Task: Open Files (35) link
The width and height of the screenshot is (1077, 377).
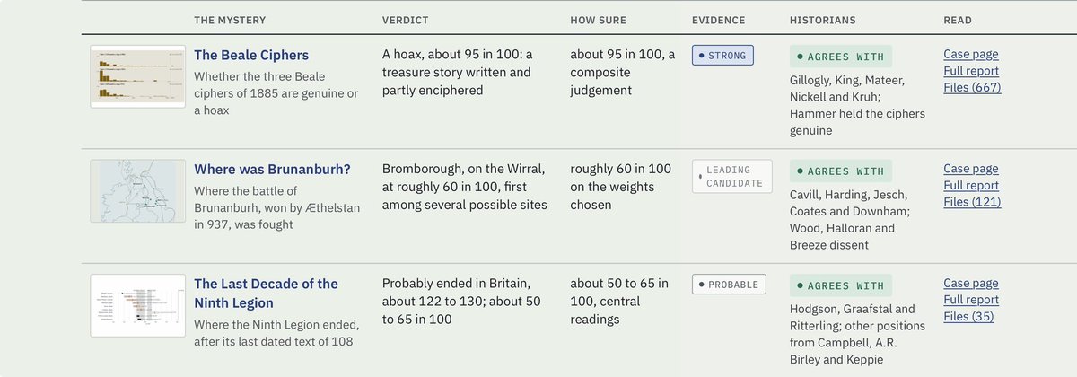Action: [x=968, y=316]
